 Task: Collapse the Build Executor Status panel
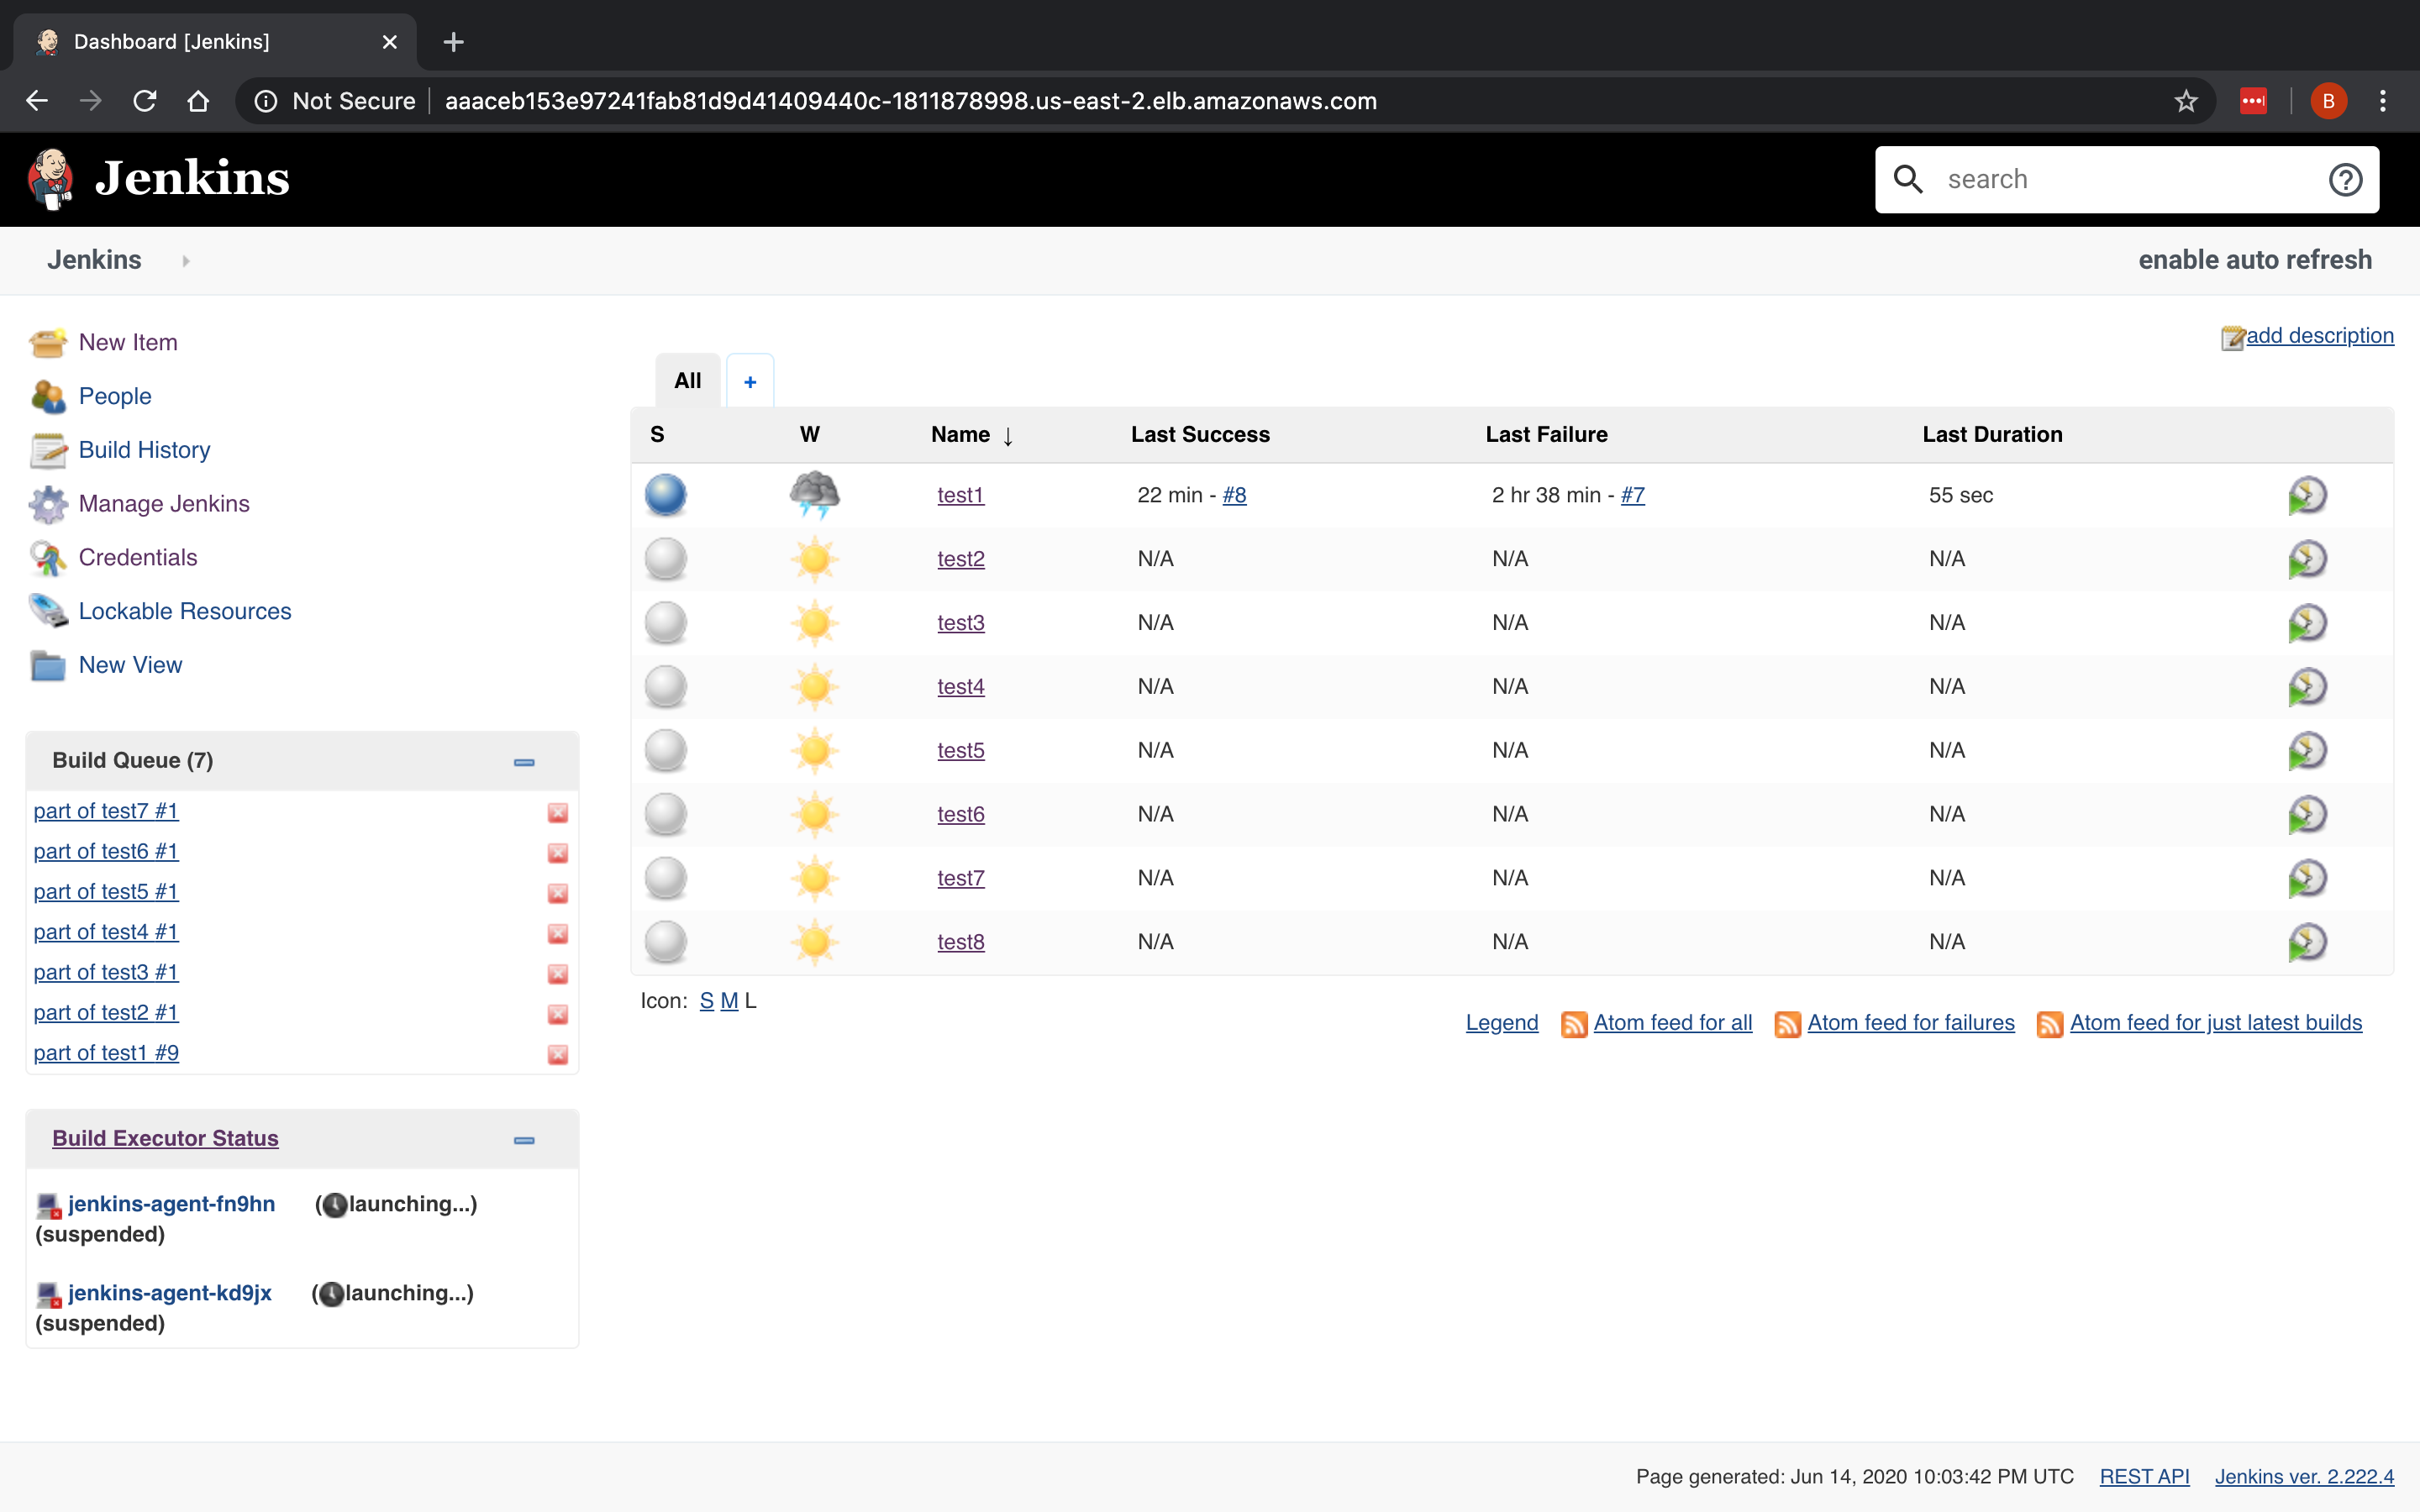(524, 1140)
